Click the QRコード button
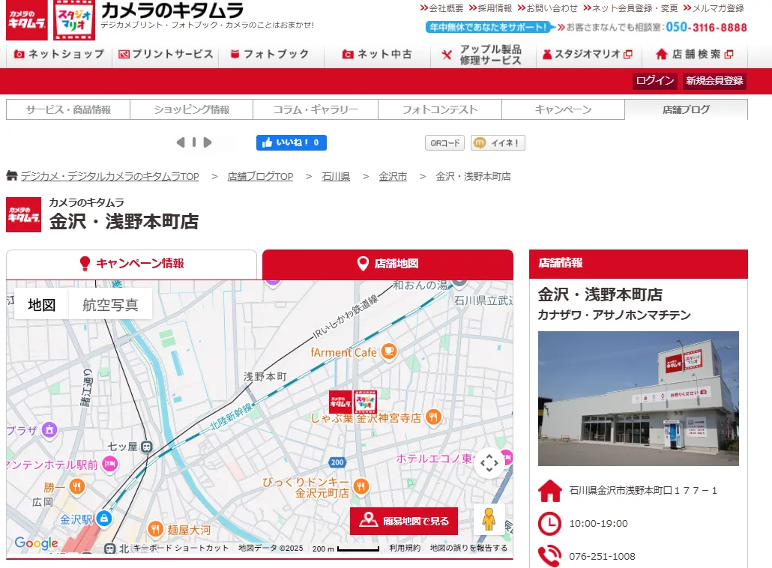The width and height of the screenshot is (772, 568). [445, 142]
